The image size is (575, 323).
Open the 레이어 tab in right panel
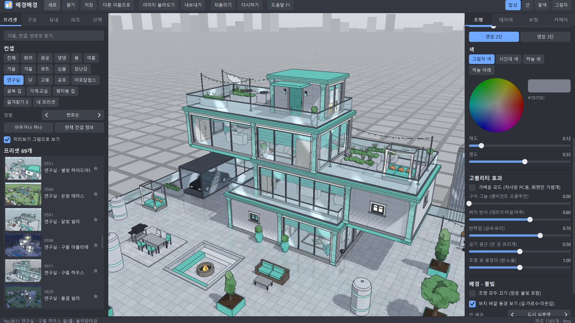point(505,20)
